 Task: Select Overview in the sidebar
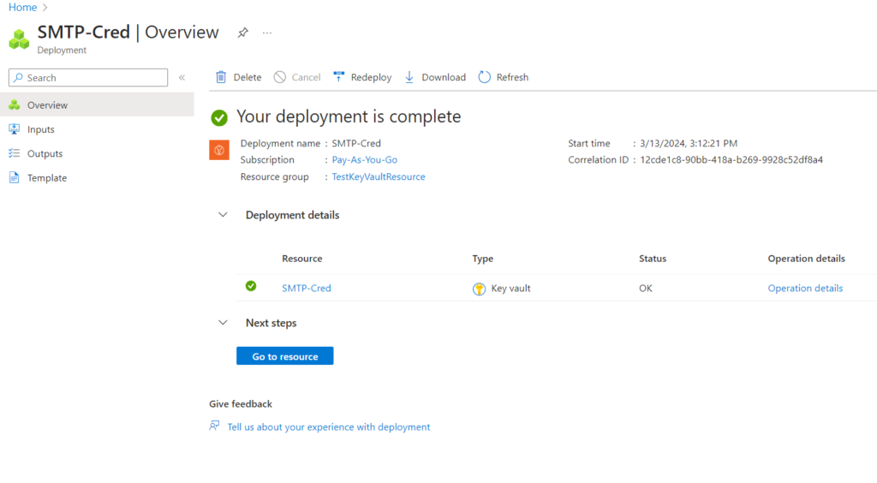click(x=47, y=105)
